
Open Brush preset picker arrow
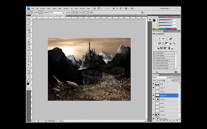(x=42, y=12)
